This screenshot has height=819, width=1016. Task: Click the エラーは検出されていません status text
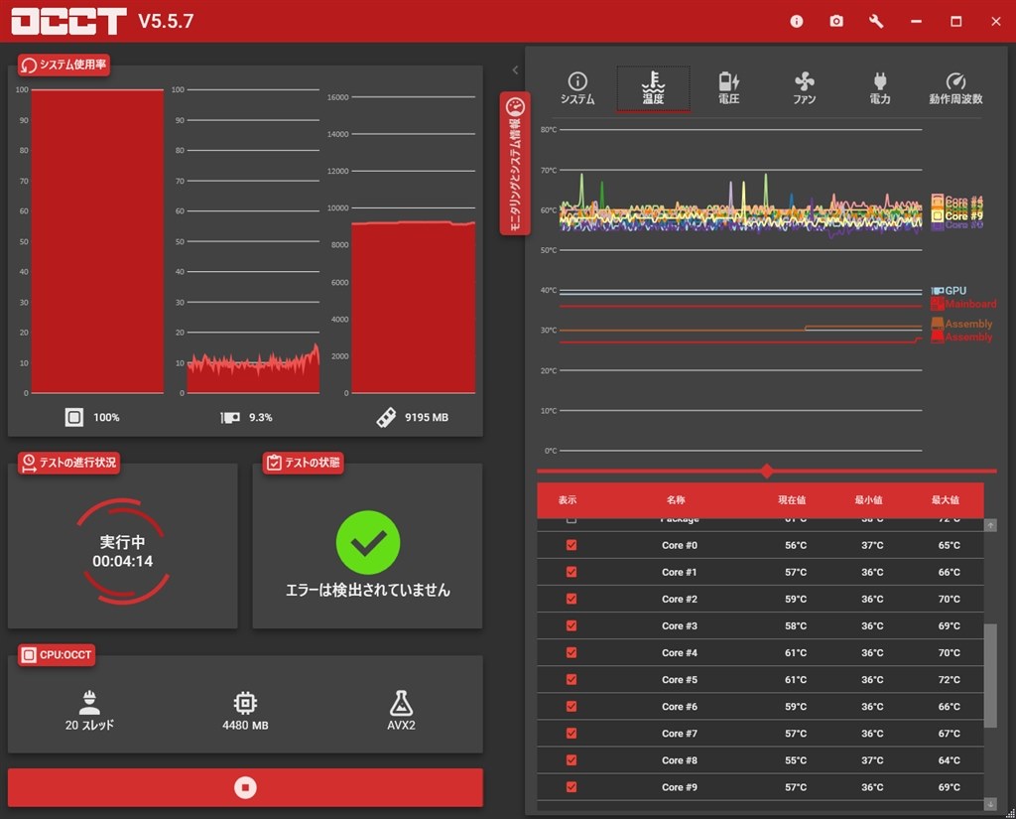[x=368, y=590]
